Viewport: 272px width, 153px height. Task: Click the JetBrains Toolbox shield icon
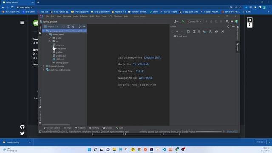[x=237, y=22]
